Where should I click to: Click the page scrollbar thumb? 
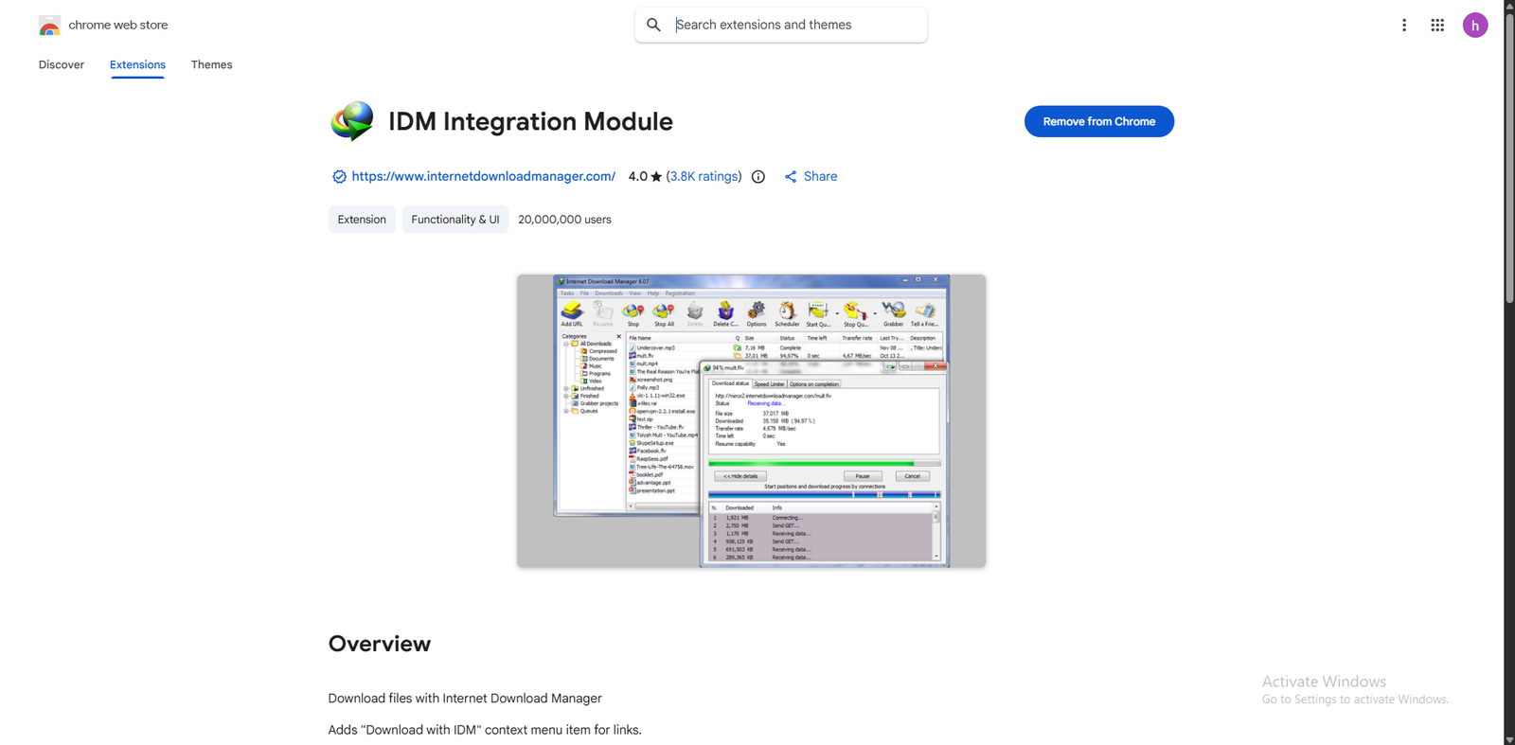click(x=1509, y=156)
